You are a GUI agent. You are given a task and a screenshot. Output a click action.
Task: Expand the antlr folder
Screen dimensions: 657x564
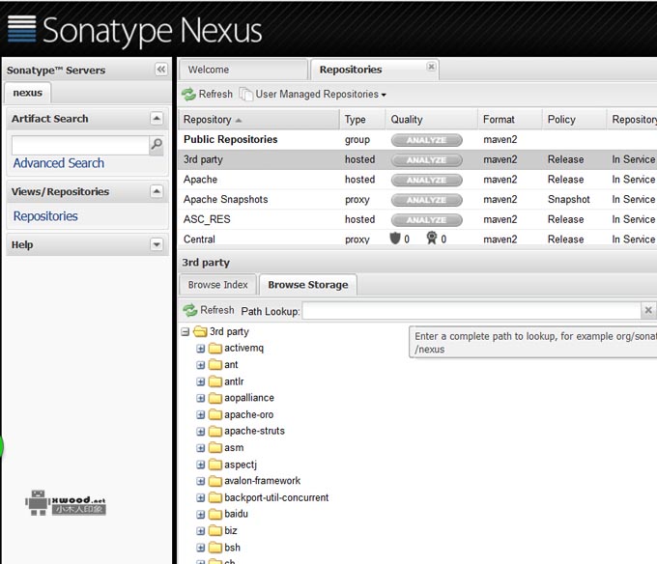click(201, 381)
